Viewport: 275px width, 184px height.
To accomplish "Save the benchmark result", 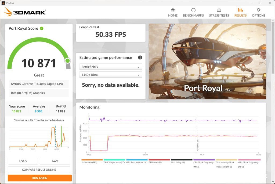I will click(x=55, y=161).
